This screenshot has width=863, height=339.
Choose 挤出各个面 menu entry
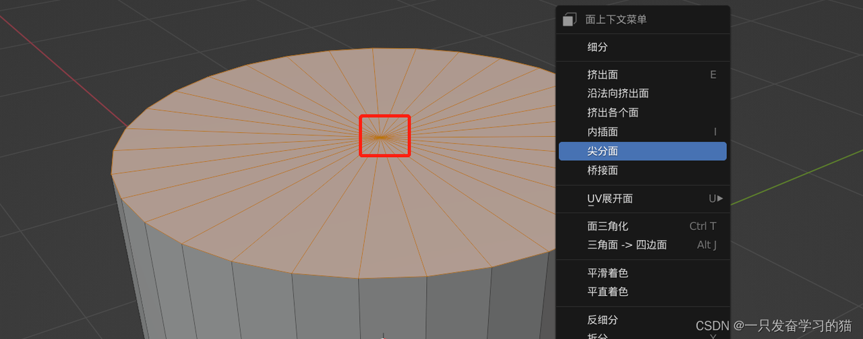(x=643, y=113)
